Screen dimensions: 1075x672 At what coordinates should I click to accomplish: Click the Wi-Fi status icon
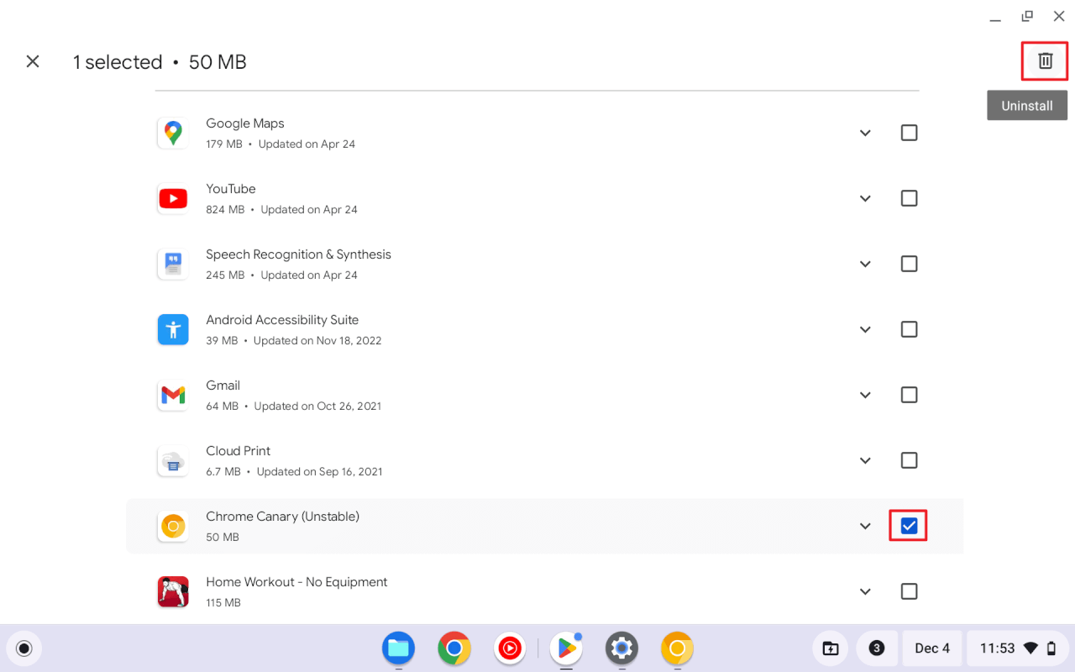1030,648
